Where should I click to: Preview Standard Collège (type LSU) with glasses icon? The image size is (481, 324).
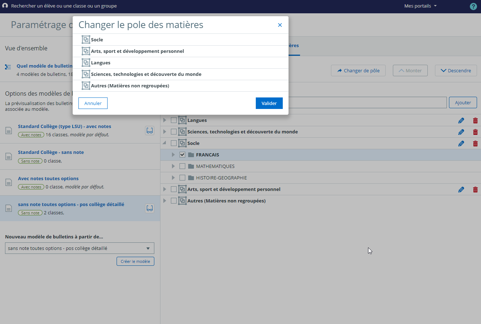pos(150,131)
